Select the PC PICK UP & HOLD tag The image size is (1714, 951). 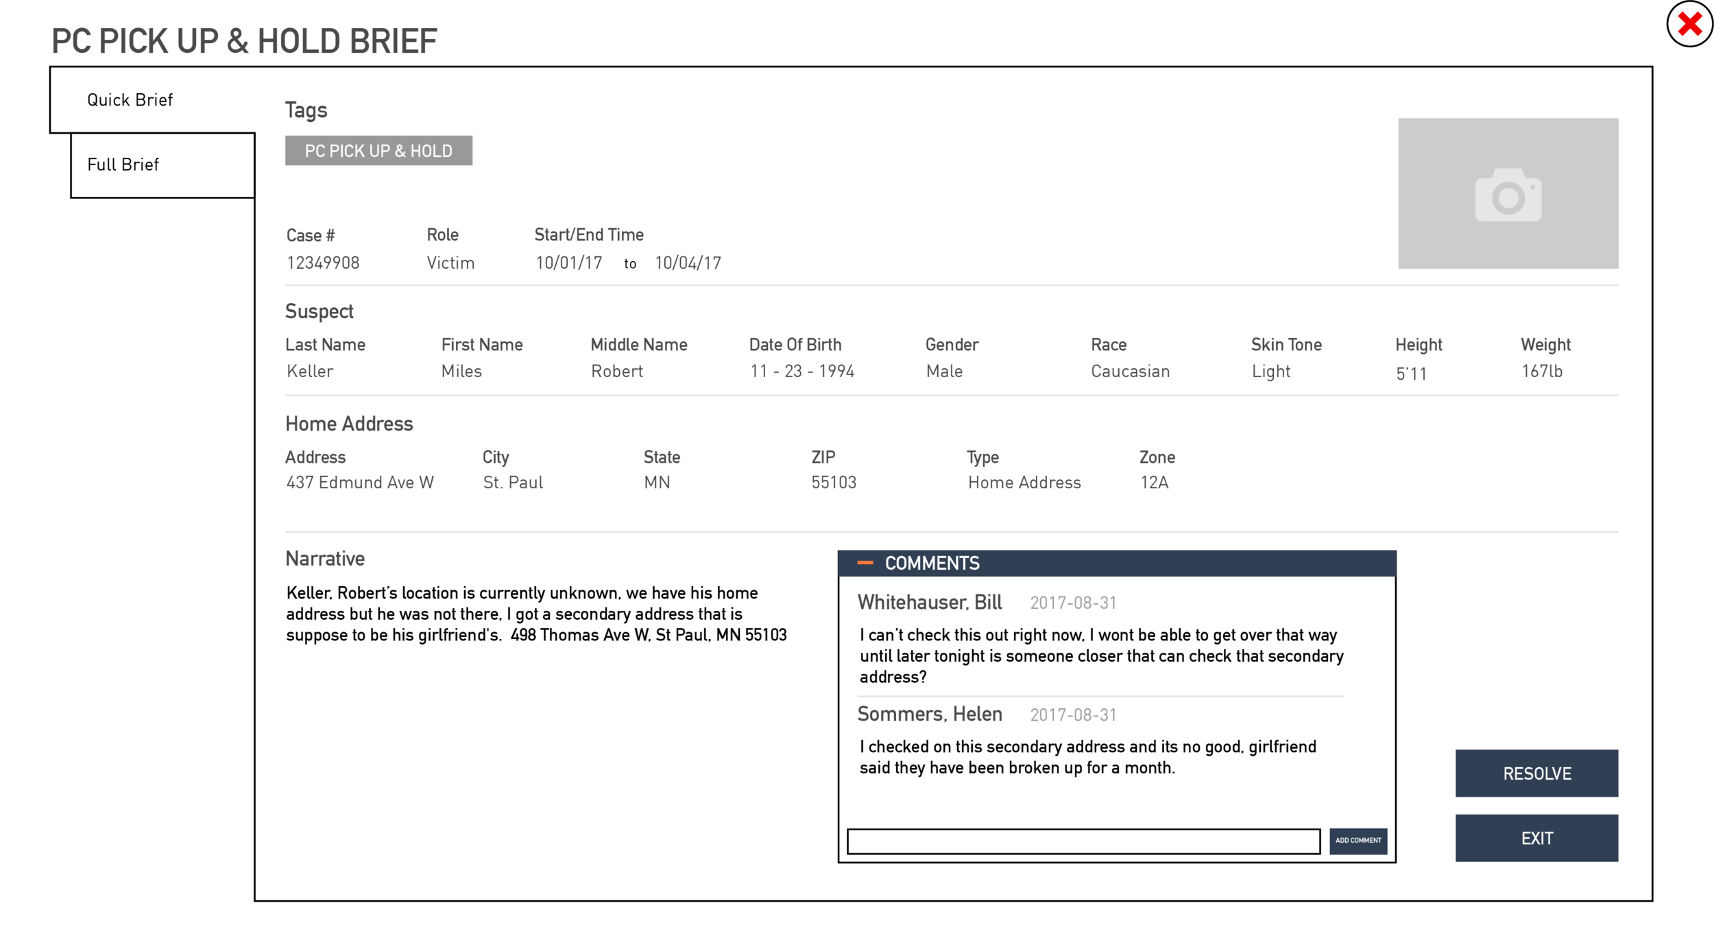pos(378,151)
